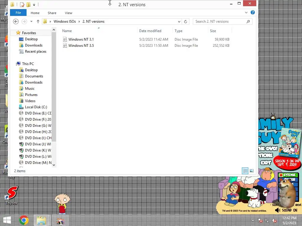This screenshot has height=226, width=302.
Task: Go up one folder level
Action: pyautogui.click(x=38, y=21)
